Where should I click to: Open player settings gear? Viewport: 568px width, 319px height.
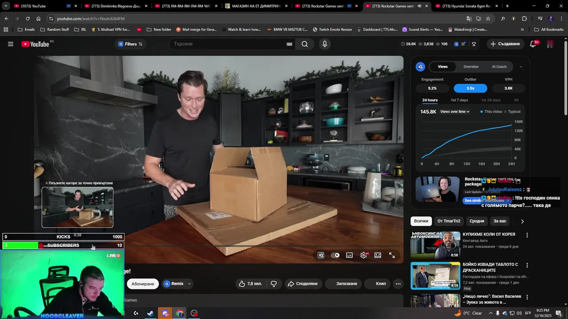click(x=364, y=255)
